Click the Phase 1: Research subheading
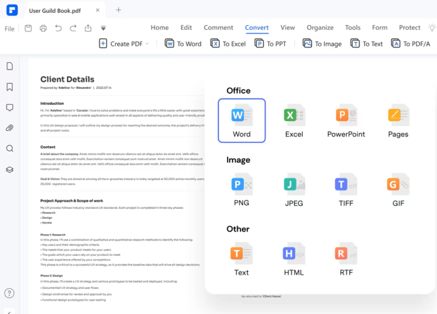This screenshot has width=437, height=314. [53, 235]
